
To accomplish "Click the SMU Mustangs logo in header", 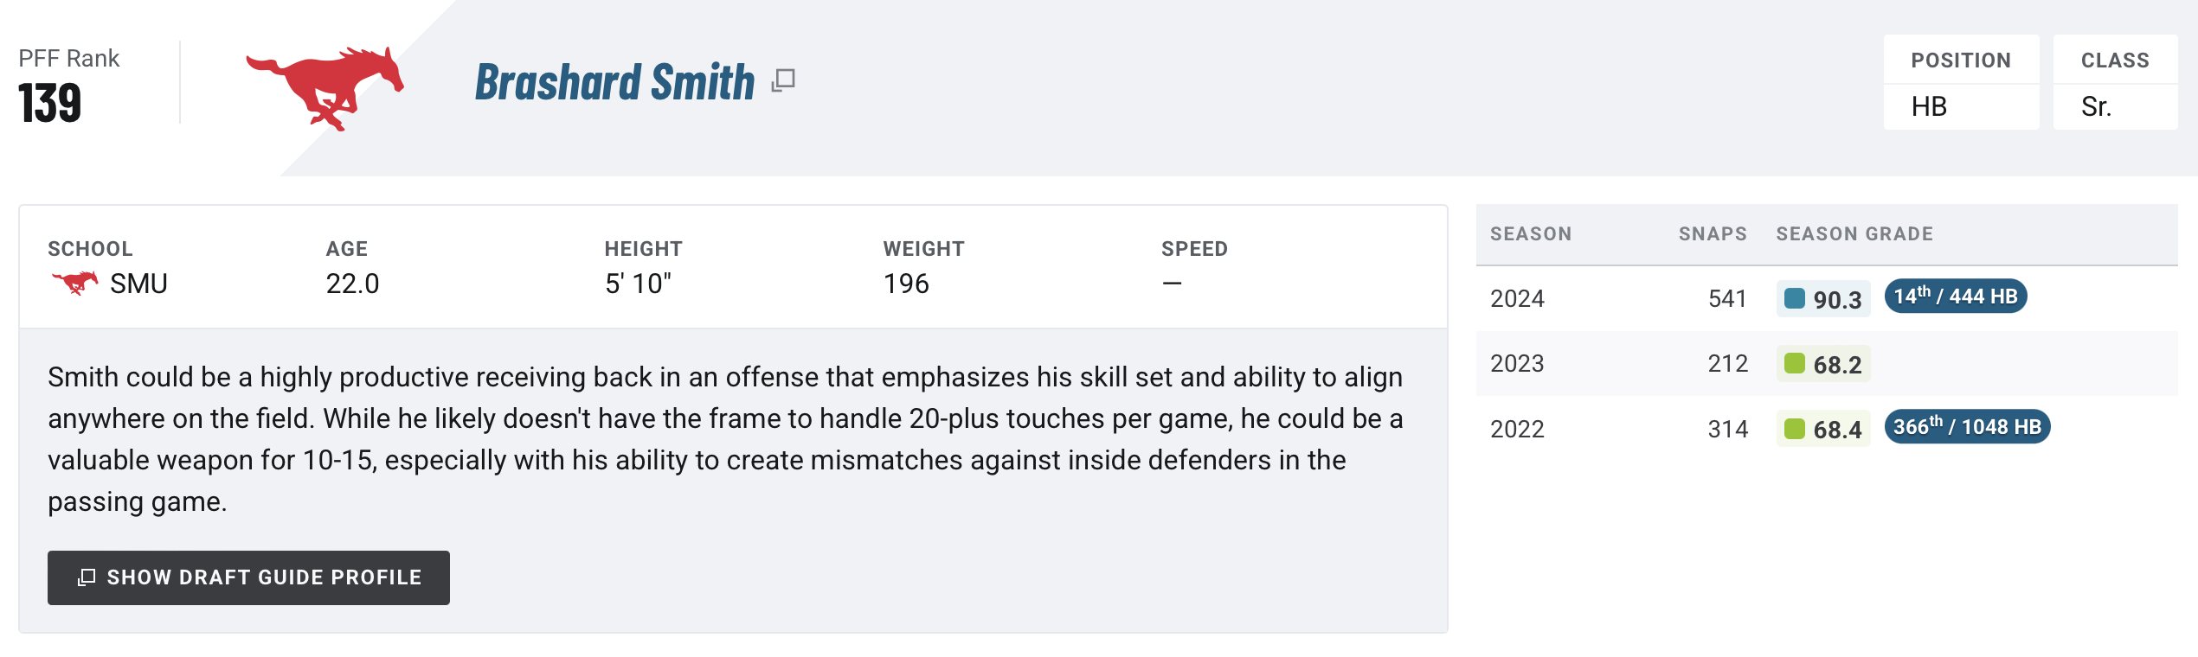I will tap(325, 88).
